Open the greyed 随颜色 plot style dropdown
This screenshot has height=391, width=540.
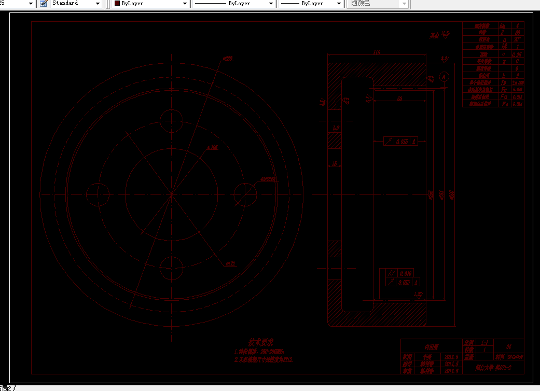pyautogui.click(x=404, y=4)
